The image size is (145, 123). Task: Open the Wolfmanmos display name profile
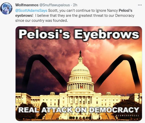point(27,5)
